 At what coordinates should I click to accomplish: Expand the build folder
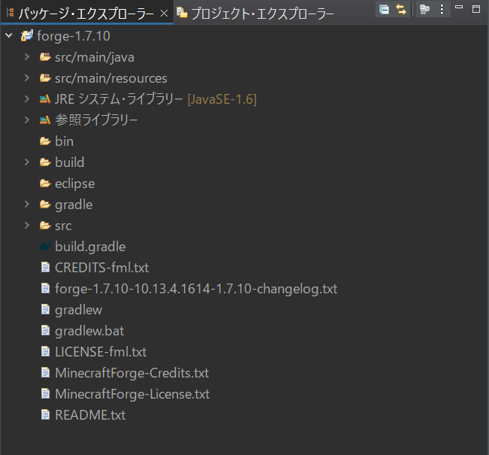pyautogui.click(x=27, y=162)
